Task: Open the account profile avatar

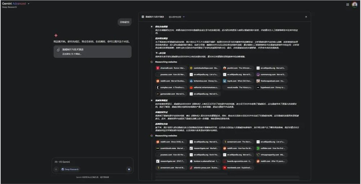Action: click(355, 4)
